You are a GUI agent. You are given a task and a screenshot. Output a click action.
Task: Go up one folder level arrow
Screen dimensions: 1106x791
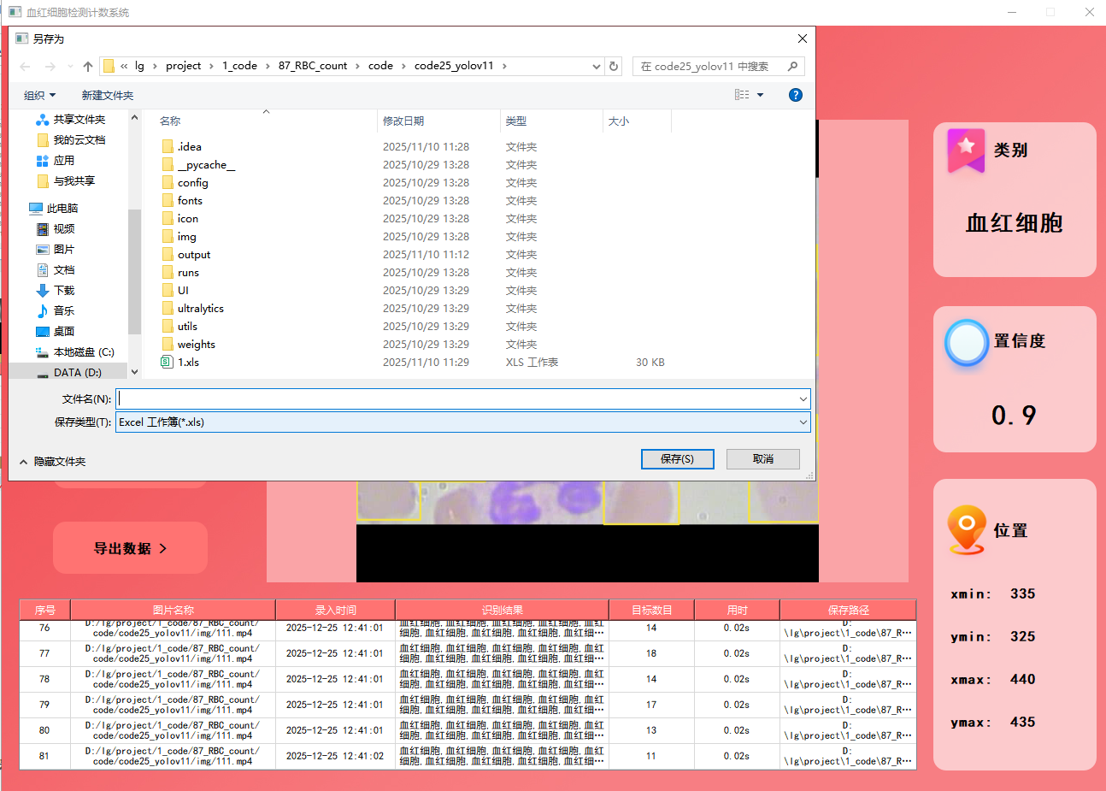[x=88, y=66]
